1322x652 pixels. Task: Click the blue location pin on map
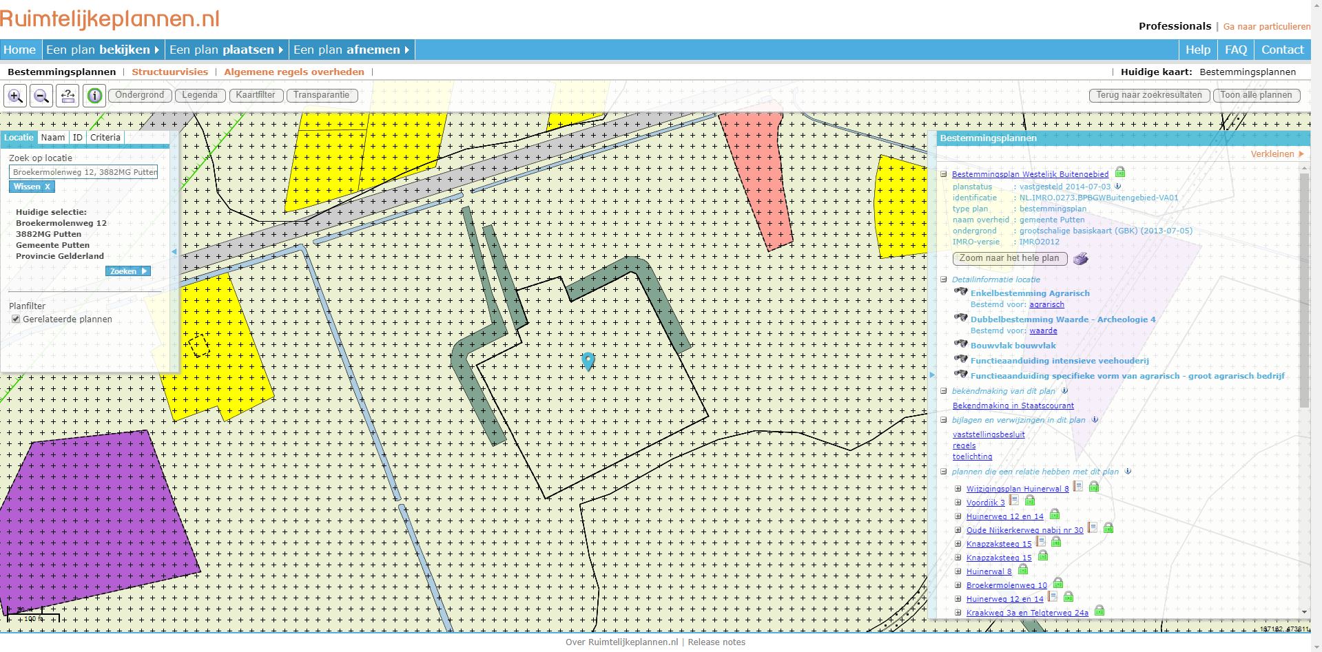click(x=588, y=361)
